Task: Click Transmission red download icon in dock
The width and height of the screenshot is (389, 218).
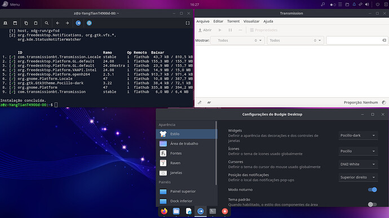Action: pos(225,211)
